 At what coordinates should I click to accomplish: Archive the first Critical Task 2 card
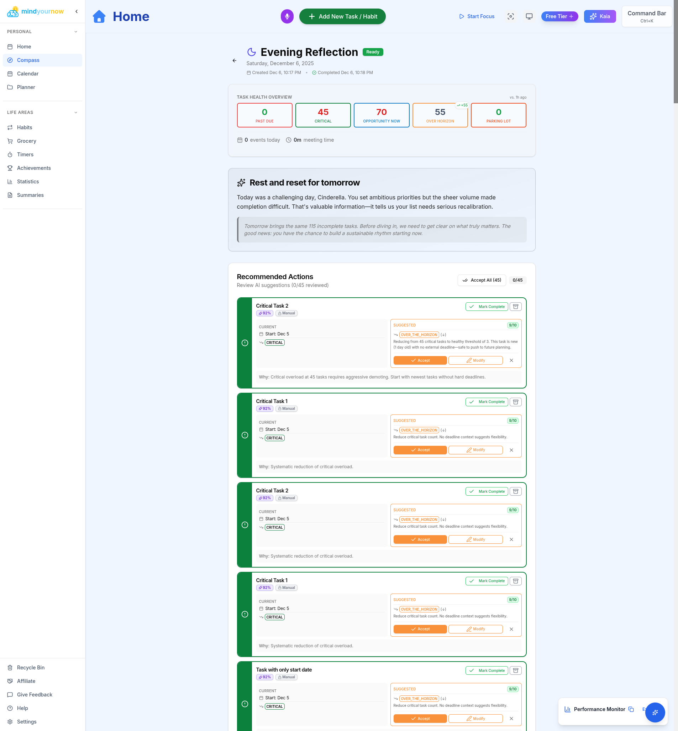(x=515, y=307)
